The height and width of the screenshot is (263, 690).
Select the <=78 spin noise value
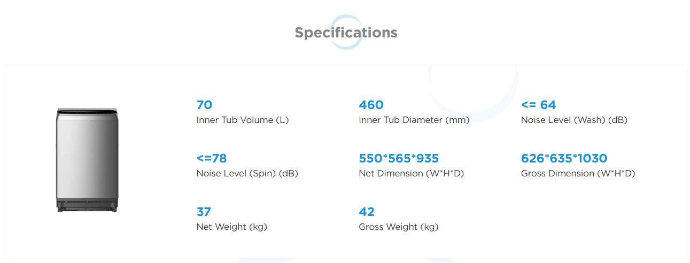(212, 158)
